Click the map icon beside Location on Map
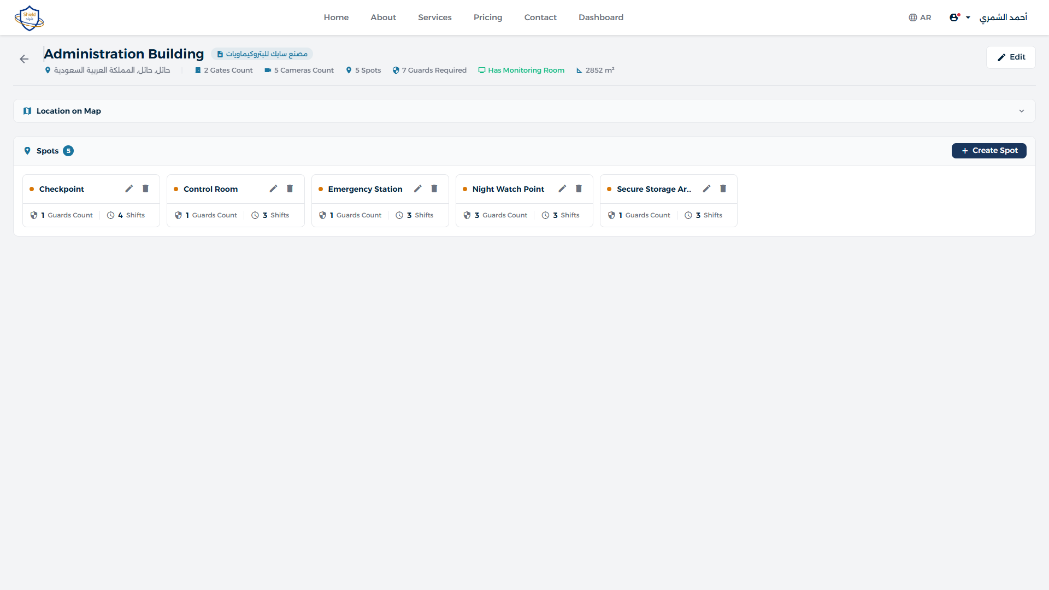1049x590 pixels. [27, 111]
